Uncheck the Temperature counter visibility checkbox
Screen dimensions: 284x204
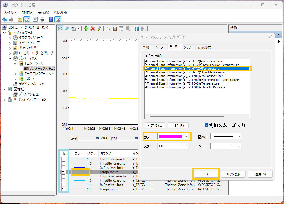coord(63,172)
